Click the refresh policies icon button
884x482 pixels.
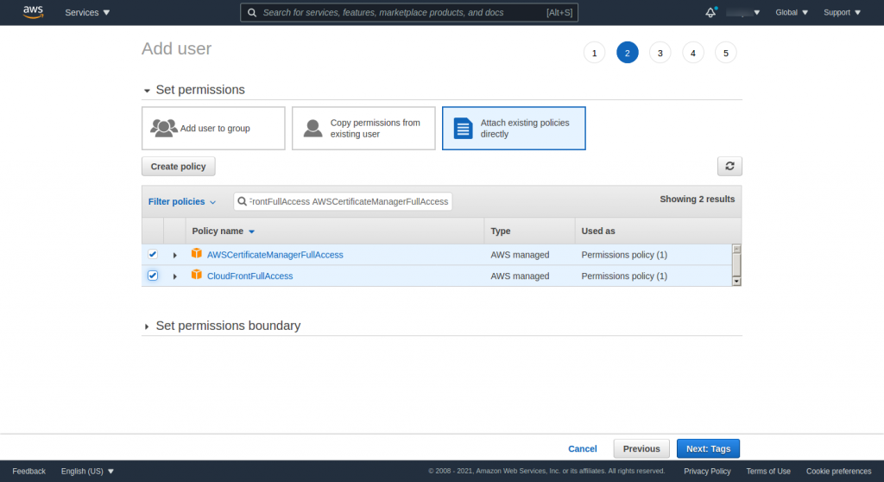[729, 166]
